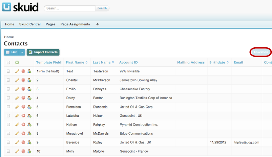The image size is (272, 157).
Task: Select the Darcy Fanton row checkbox
Action: click(8, 98)
